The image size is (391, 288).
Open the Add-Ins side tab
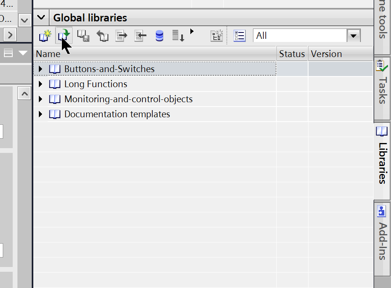coord(382,234)
